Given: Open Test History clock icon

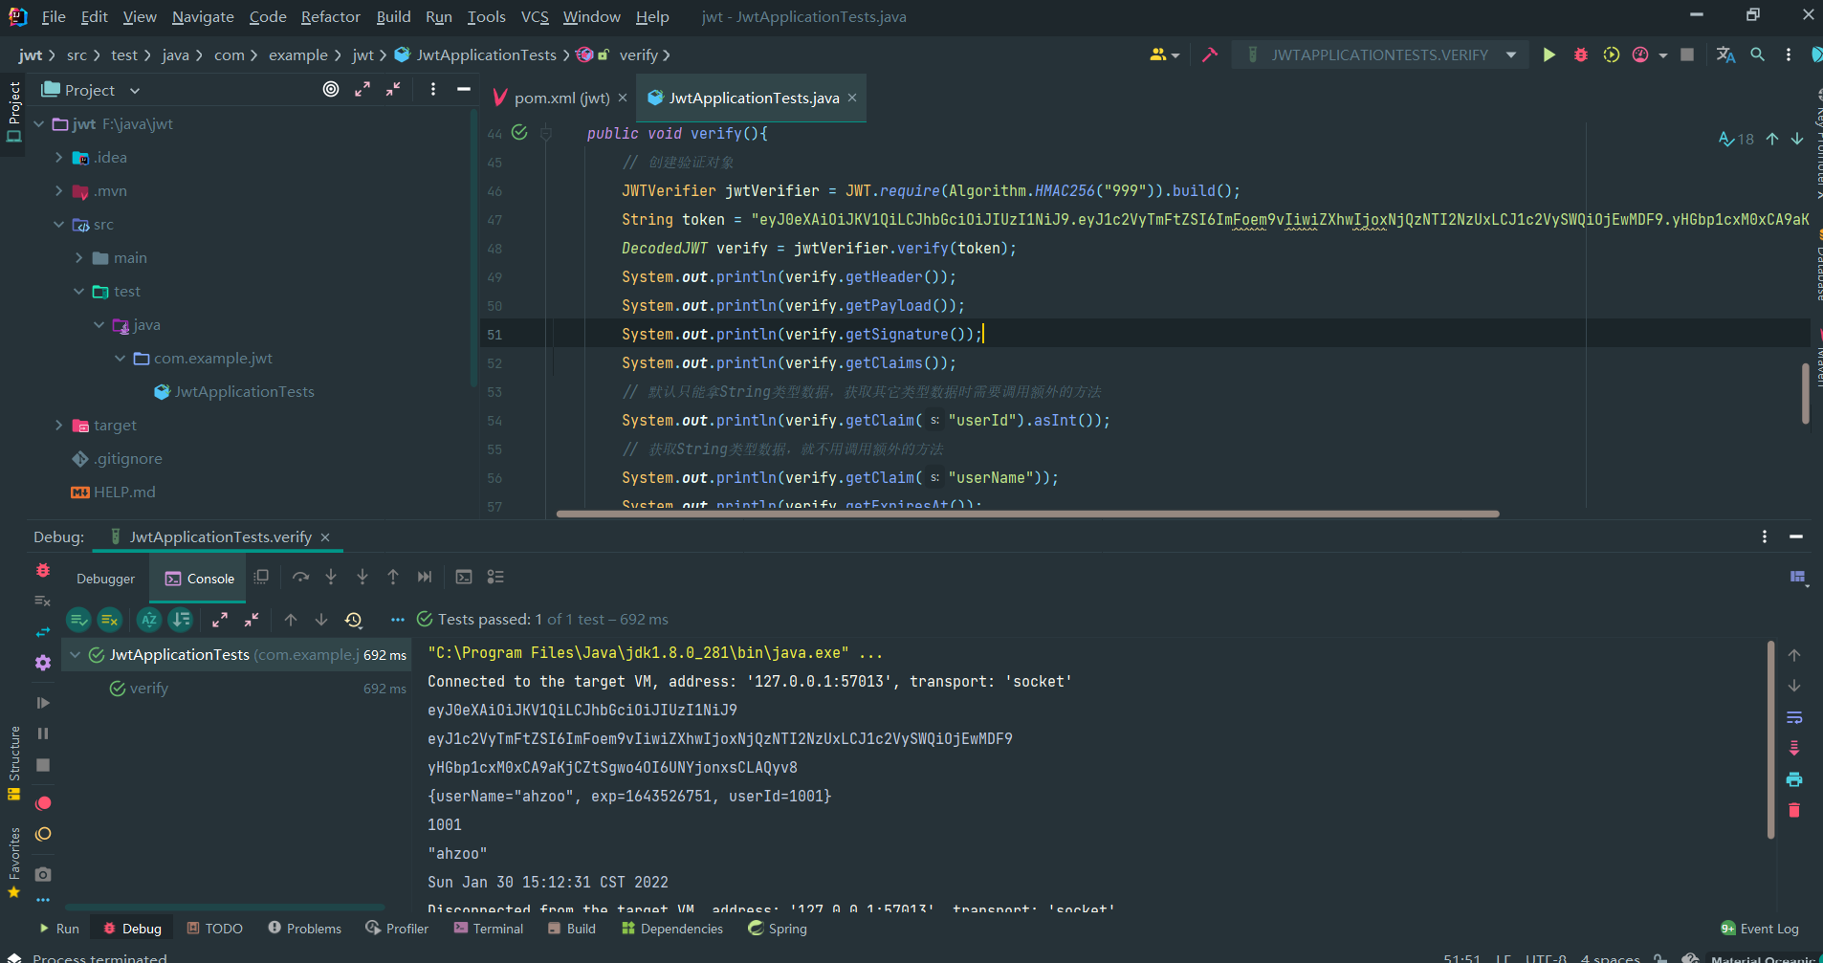Looking at the screenshot, I should pyautogui.click(x=353, y=620).
